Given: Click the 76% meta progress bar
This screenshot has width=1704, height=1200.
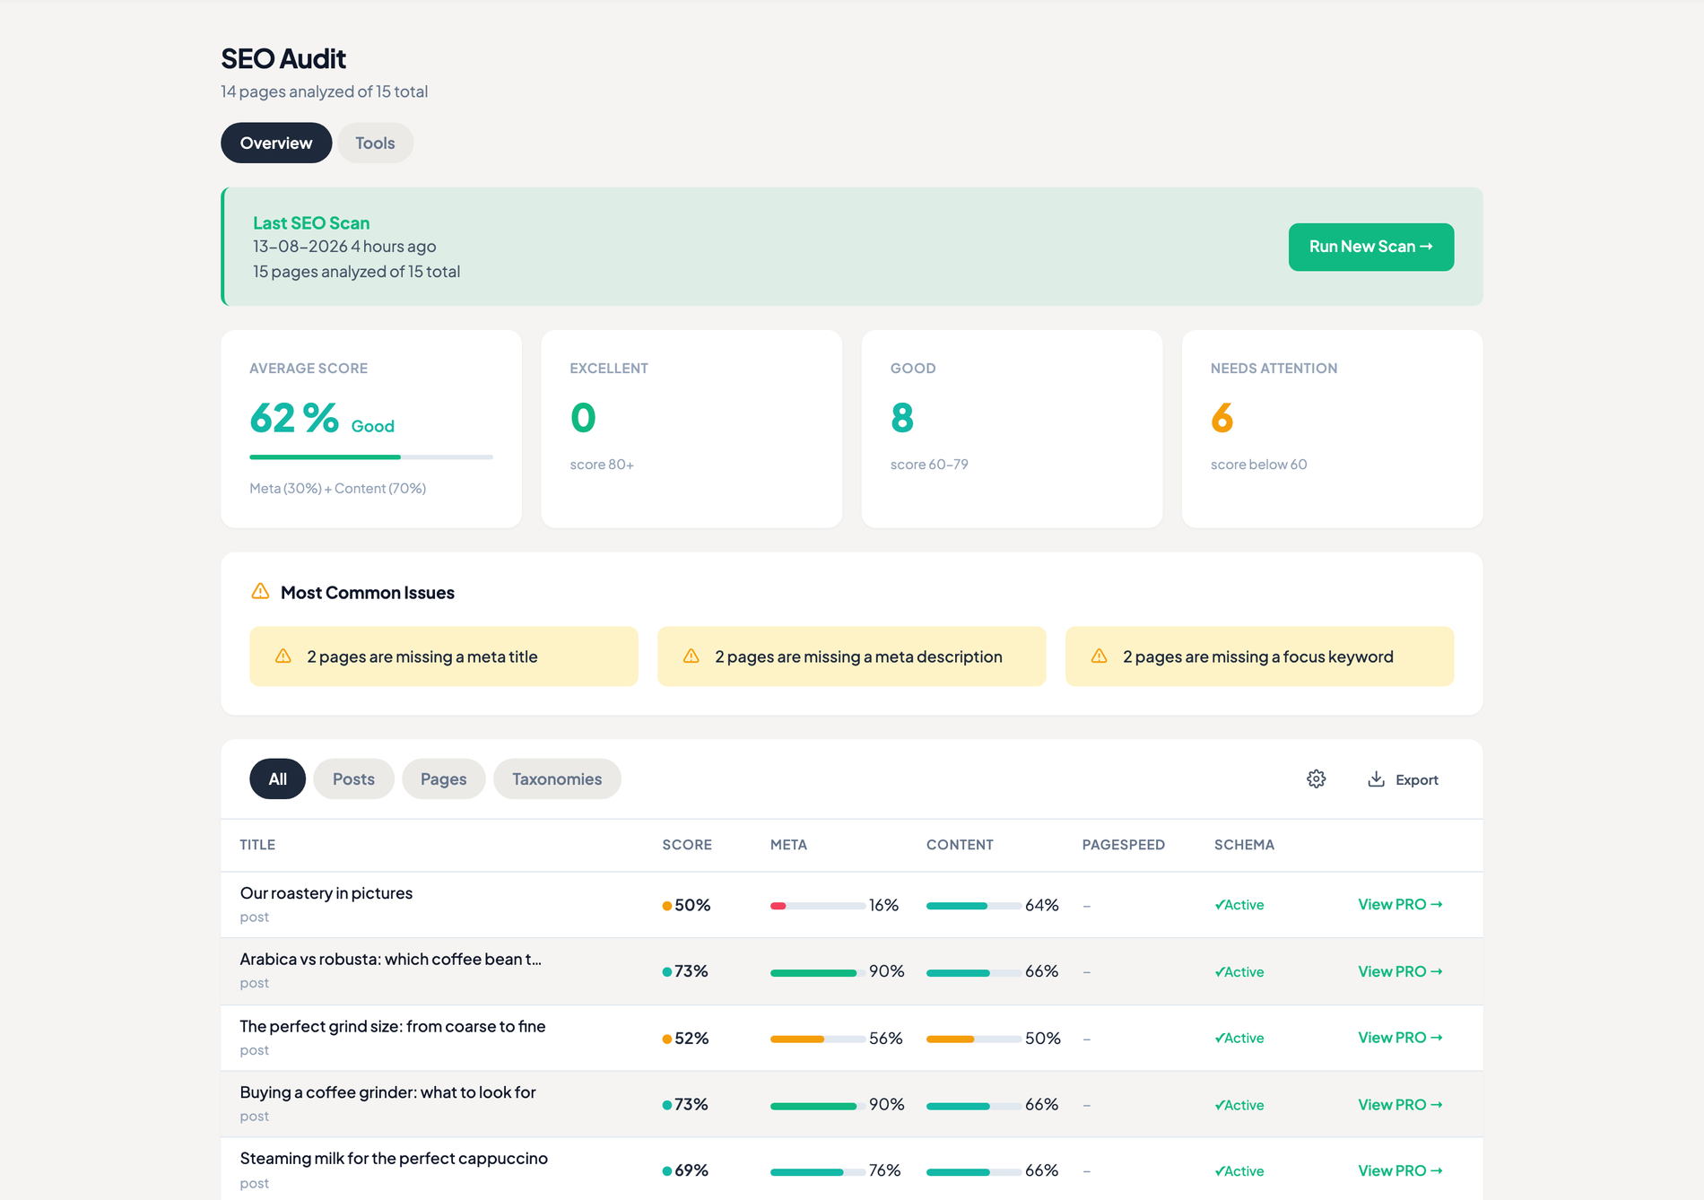Looking at the screenshot, I should point(817,1171).
